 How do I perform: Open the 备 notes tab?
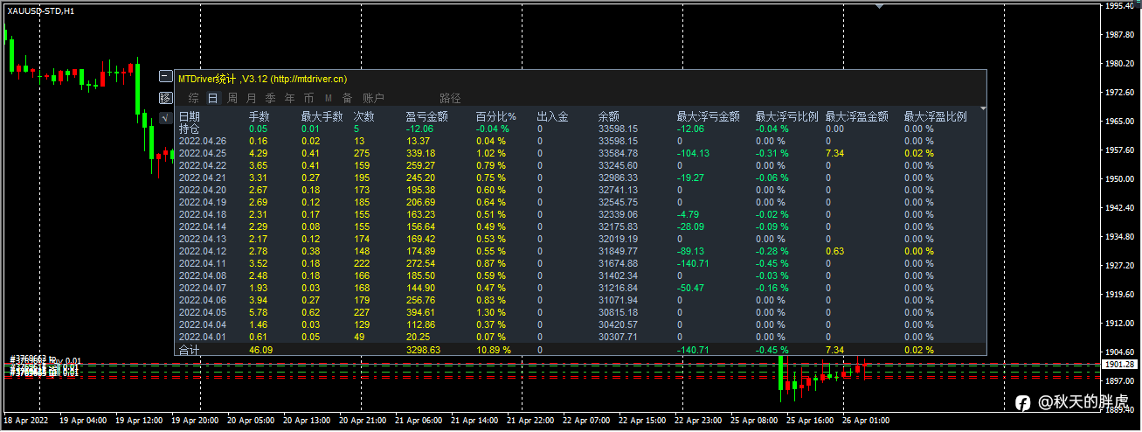click(x=347, y=99)
